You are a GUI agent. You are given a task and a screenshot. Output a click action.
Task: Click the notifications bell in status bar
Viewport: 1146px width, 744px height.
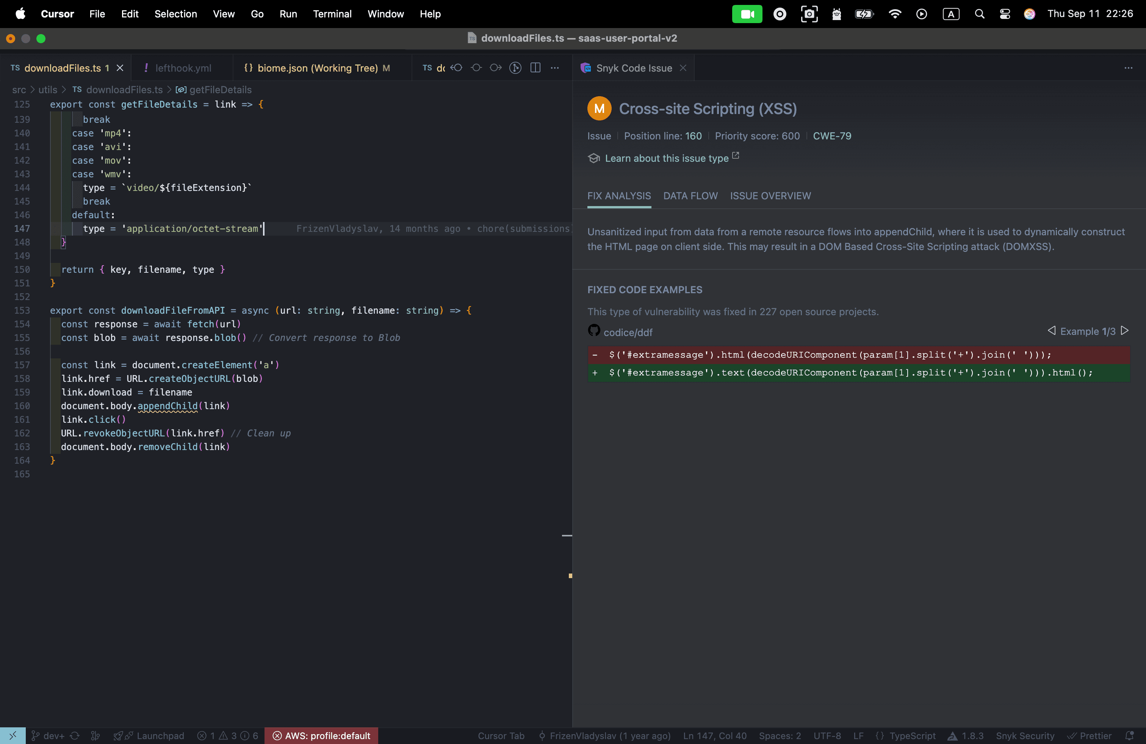pyautogui.click(x=1129, y=735)
